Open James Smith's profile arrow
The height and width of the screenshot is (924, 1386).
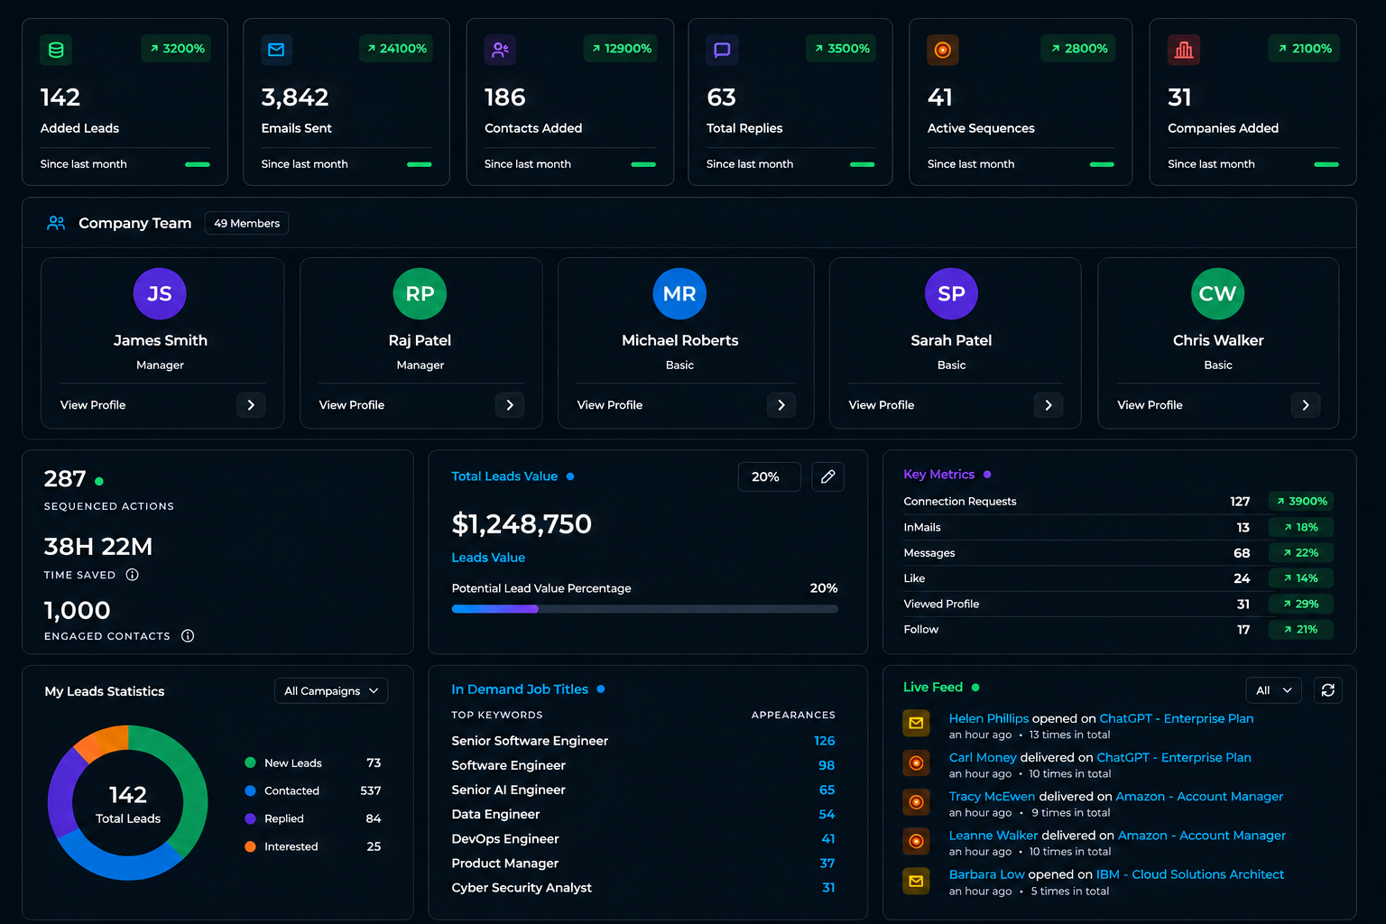pyautogui.click(x=251, y=405)
